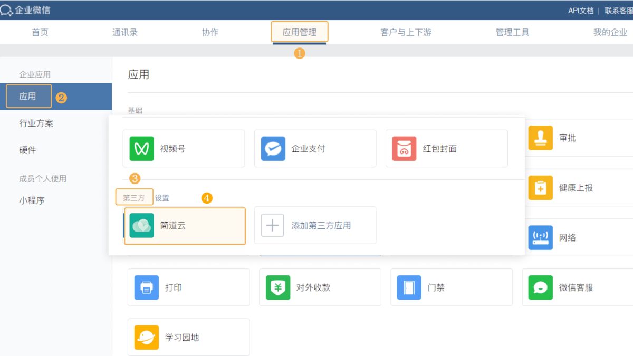Click the 成员个人使用 sidebar heading
This screenshot has height=356, width=633.
(43, 179)
